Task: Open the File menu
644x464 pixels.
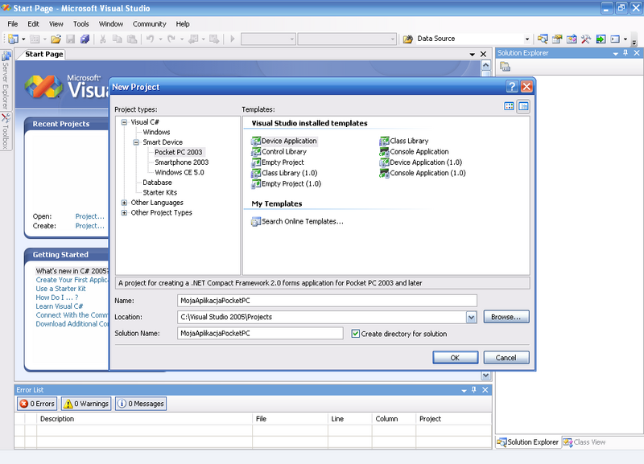Action: (13, 24)
